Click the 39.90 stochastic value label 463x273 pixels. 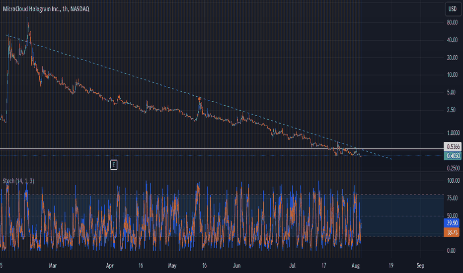click(452, 223)
